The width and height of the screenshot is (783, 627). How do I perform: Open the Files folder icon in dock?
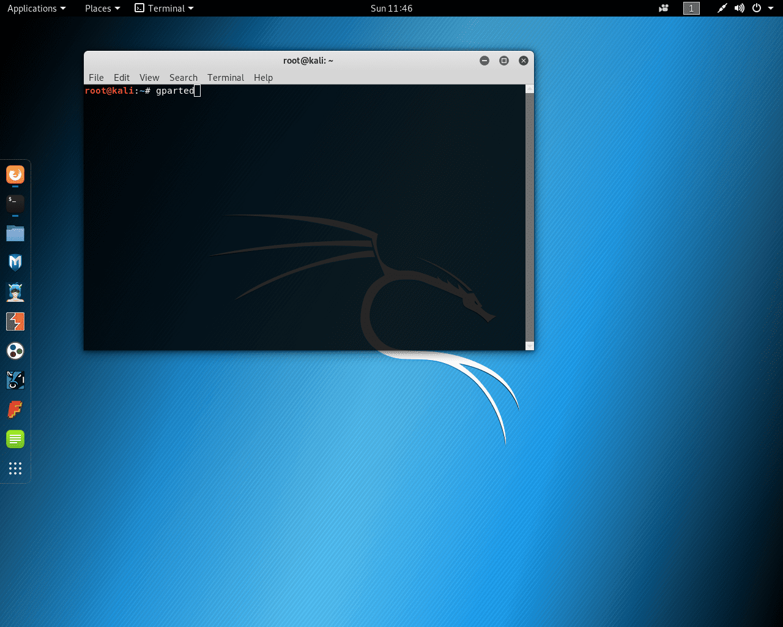[15, 233]
